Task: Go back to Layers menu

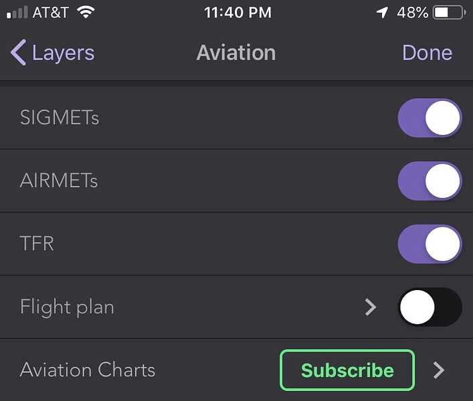Action: click(62, 53)
